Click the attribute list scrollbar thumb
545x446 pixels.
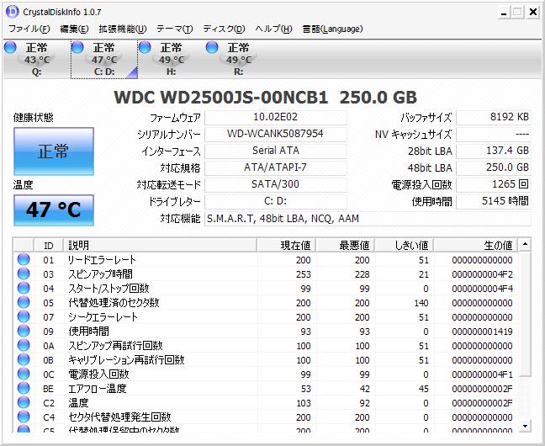pos(525,314)
